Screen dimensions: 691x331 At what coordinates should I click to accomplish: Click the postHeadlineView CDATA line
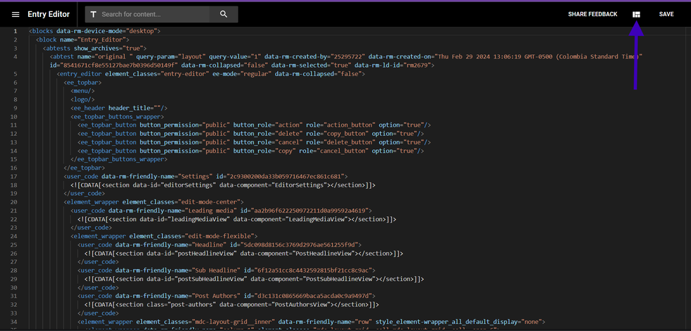tap(243, 254)
